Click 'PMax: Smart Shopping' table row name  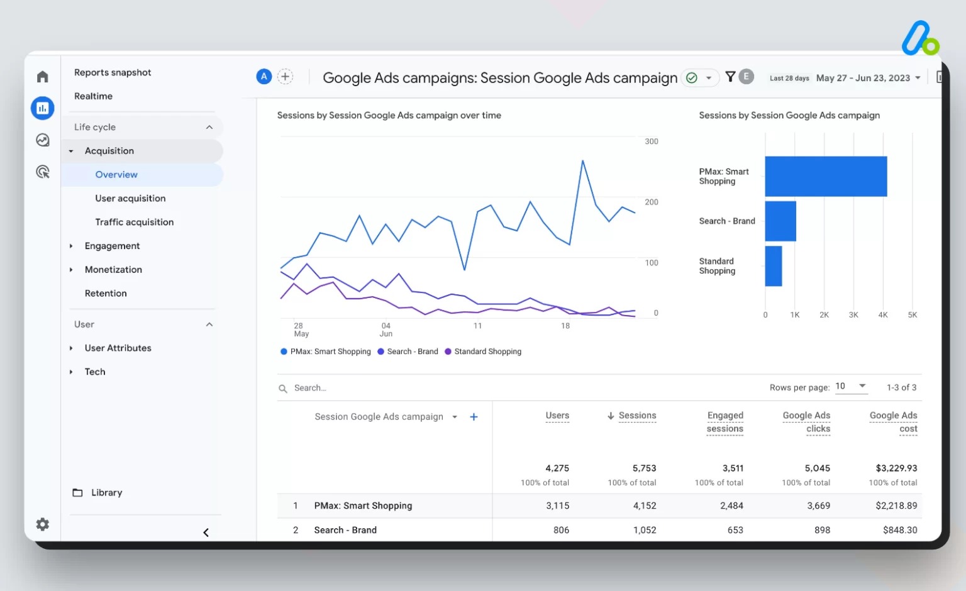[363, 506]
